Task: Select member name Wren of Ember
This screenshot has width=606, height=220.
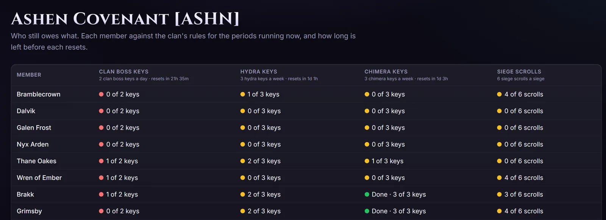Action: click(x=39, y=177)
